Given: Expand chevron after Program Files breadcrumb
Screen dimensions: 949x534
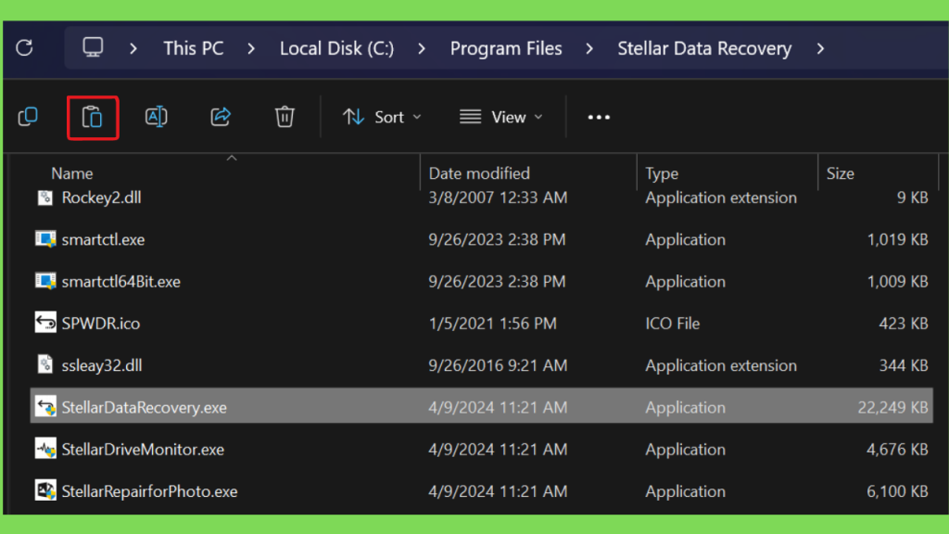Looking at the screenshot, I should tap(590, 48).
